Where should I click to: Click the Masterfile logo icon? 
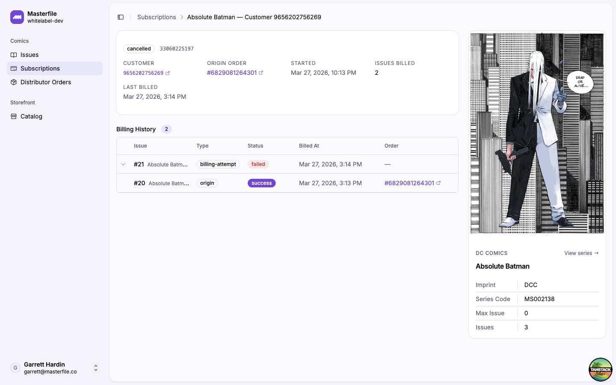[17, 17]
